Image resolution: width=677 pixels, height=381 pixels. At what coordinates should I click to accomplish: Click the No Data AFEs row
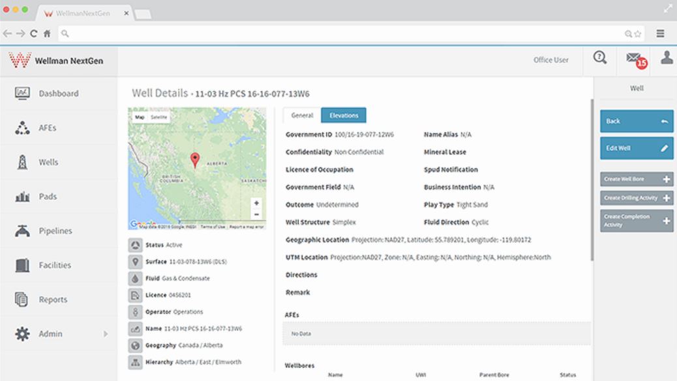[x=436, y=333]
